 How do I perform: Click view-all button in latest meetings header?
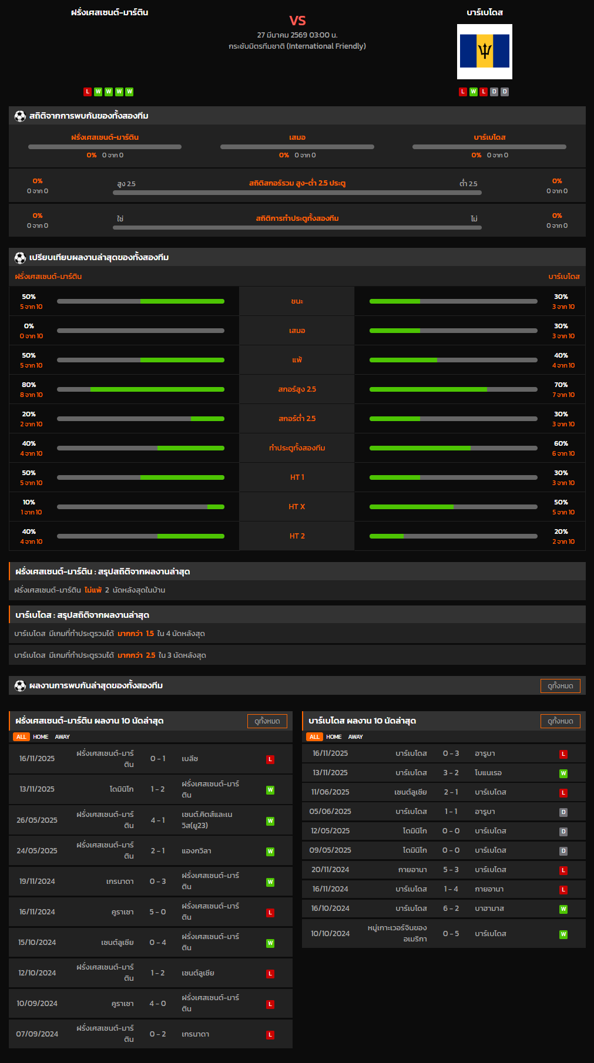(x=560, y=686)
